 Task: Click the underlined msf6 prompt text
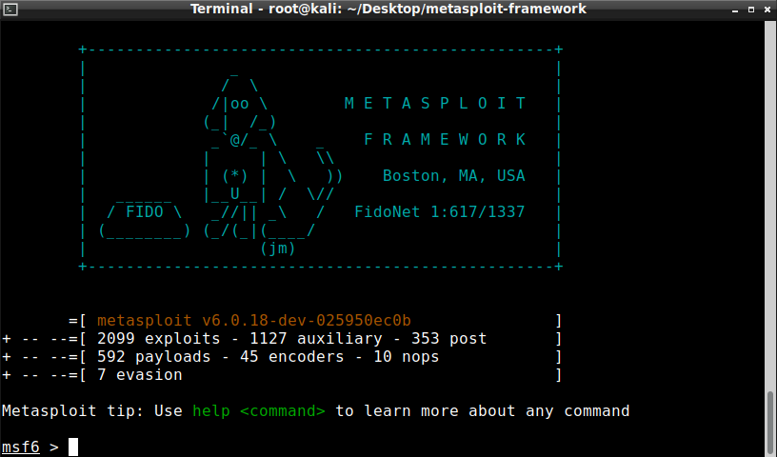coord(20,447)
